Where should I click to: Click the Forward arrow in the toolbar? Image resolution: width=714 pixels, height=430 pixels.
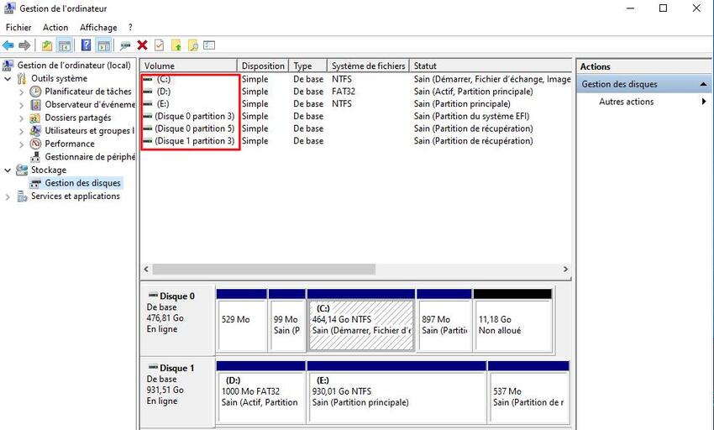(24, 45)
